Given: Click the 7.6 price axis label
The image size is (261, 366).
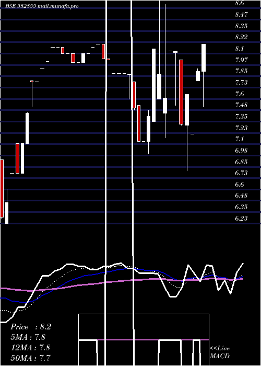Looking at the screenshot, I should 239,94.
